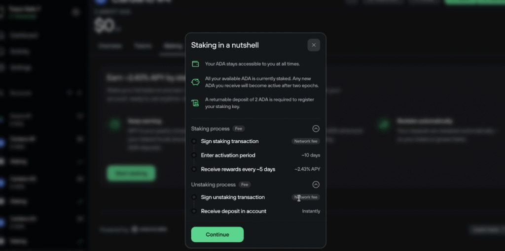Collapse the Staking process section chevron

click(x=316, y=128)
